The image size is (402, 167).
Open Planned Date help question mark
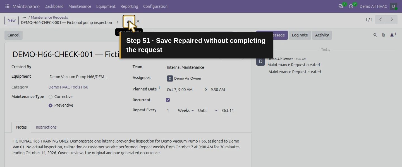point(160,88)
